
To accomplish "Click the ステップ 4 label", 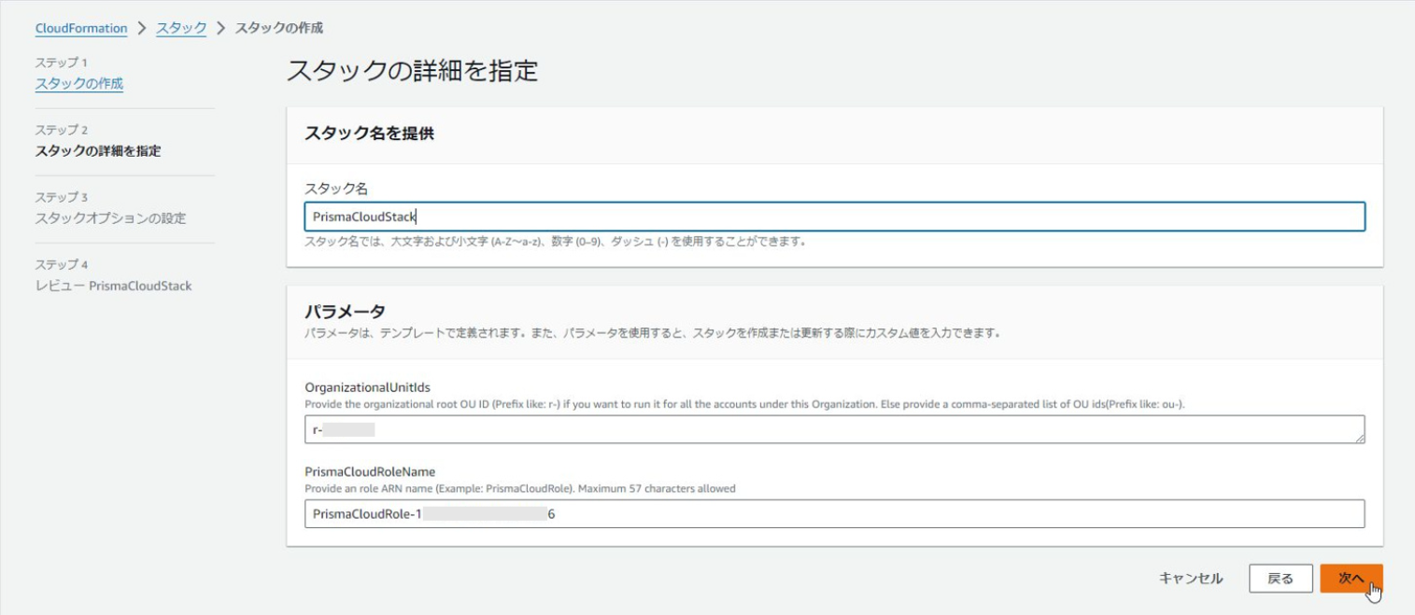I will (x=61, y=264).
